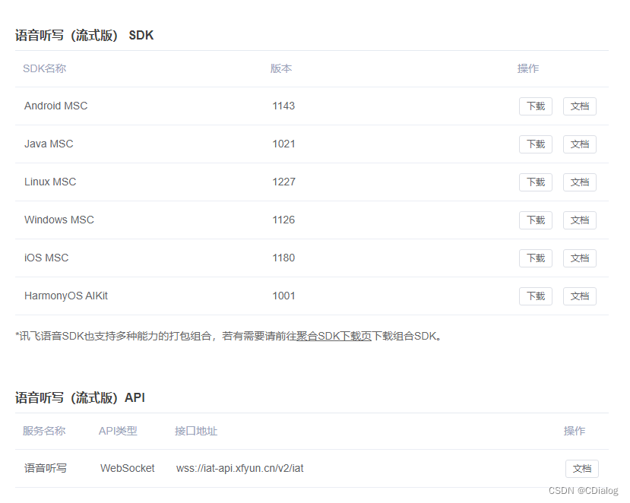This screenshot has width=630, height=503.
Task: Click the iOS MSC name cell
Action: tap(46, 258)
